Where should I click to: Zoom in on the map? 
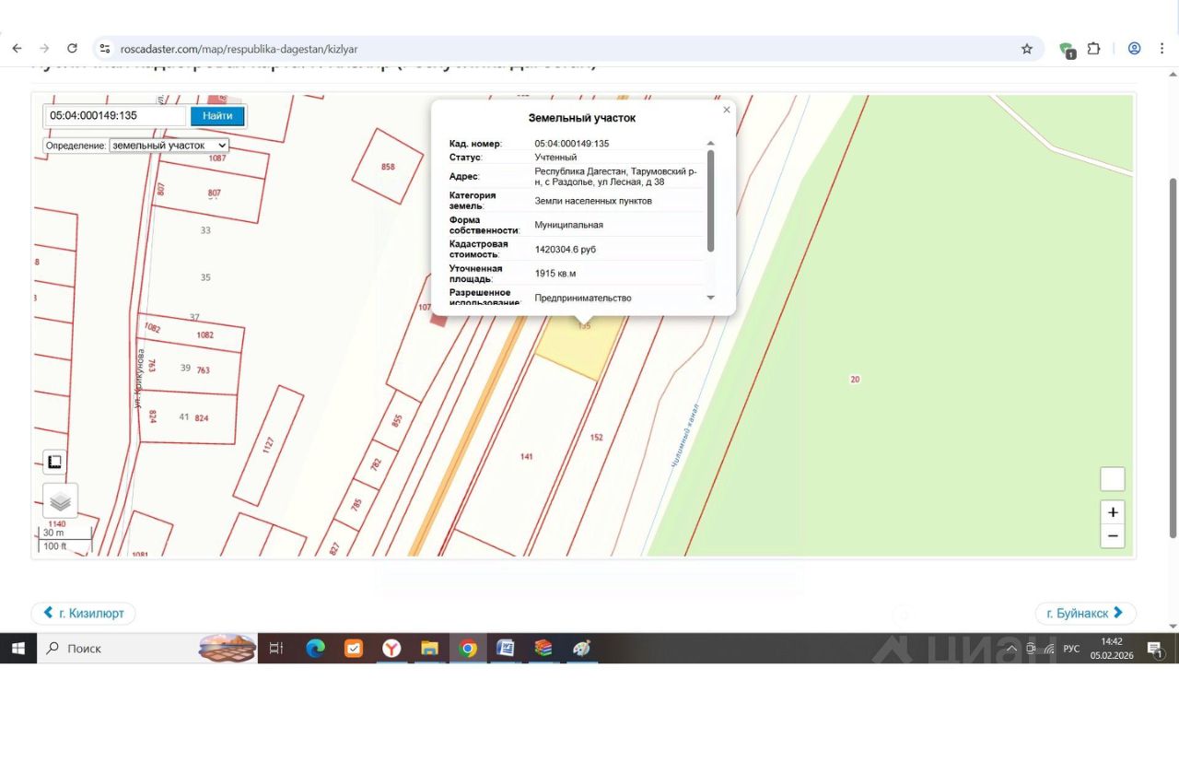[x=1113, y=513]
